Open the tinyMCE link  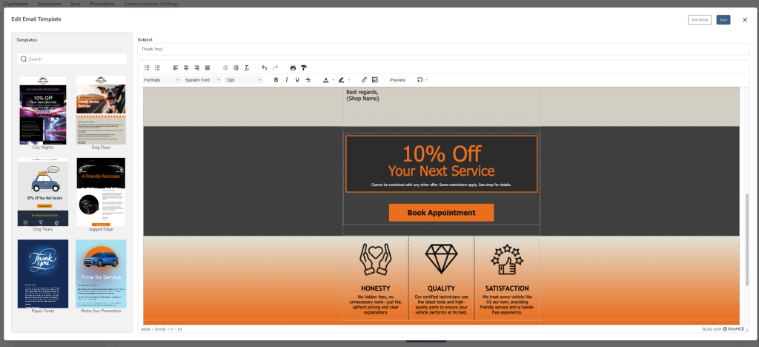click(735, 329)
